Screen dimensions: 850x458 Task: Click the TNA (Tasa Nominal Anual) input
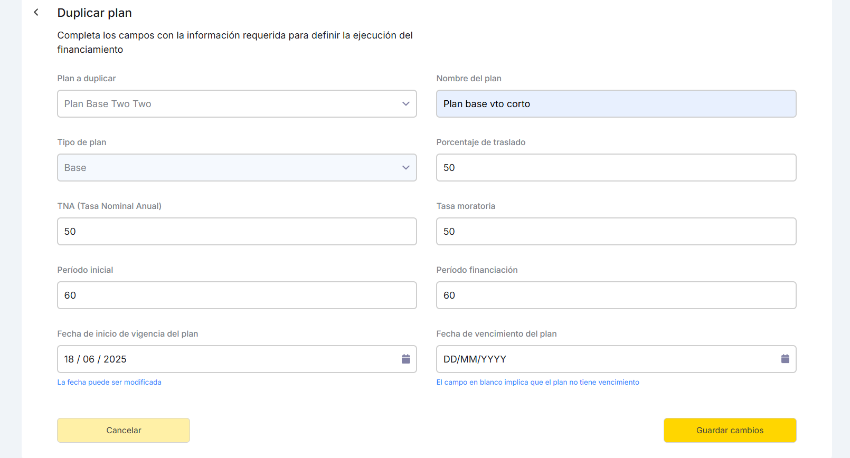pyautogui.click(x=237, y=232)
